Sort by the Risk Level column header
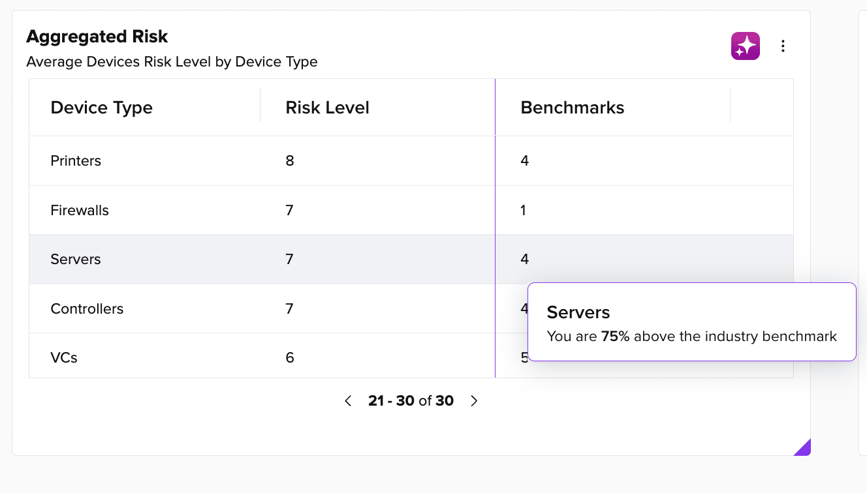Image resolution: width=867 pixels, height=493 pixels. pos(327,108)
